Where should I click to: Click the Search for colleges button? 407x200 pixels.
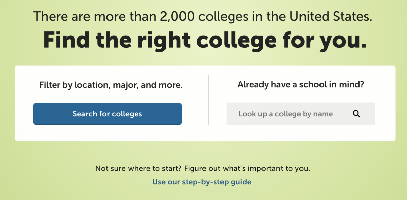108,114
